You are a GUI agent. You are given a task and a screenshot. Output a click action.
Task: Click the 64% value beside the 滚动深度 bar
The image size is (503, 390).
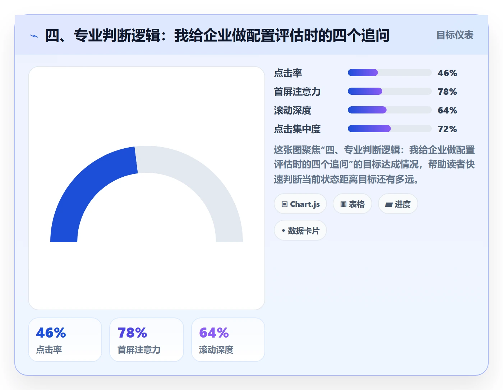tap(447, 110)
